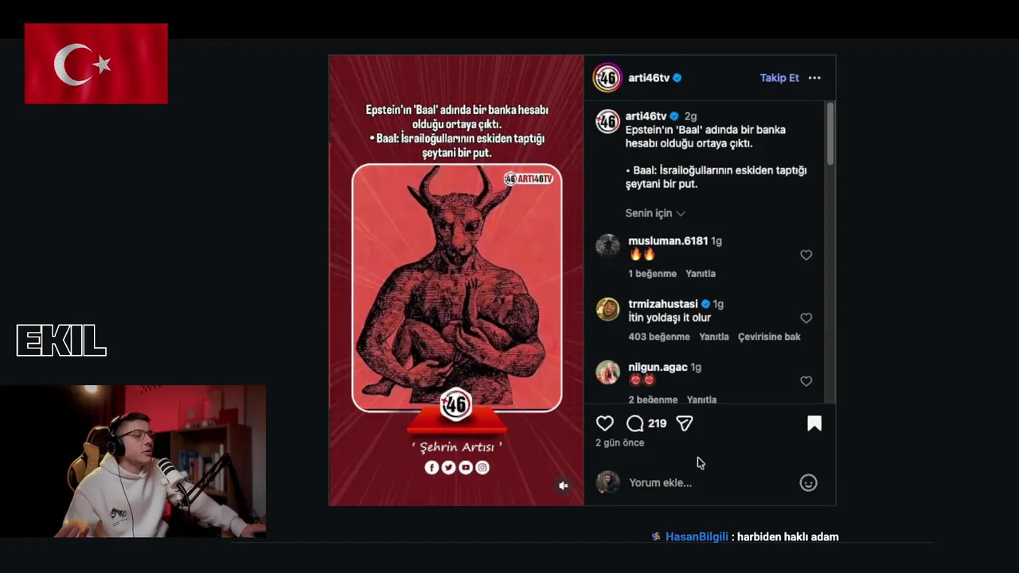Image resolution: width=1019 pixels, height=573 pixels.
Task: Expand the 'Senin için' dropdown
Action: coord(655,213)
